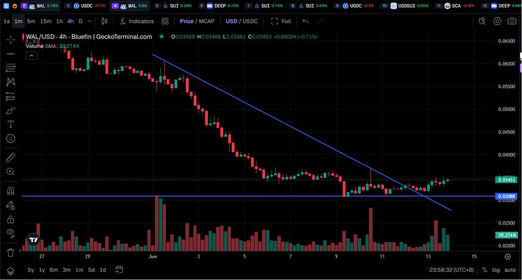Switch chart to Price mode

187,21
